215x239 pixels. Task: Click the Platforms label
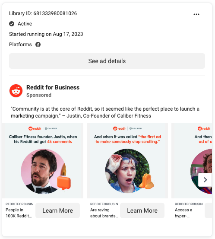tap(20, 45)
